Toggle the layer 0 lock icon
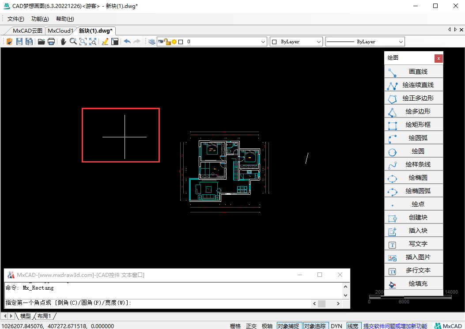Screen dimensions: 465x329 coord(167,42)
